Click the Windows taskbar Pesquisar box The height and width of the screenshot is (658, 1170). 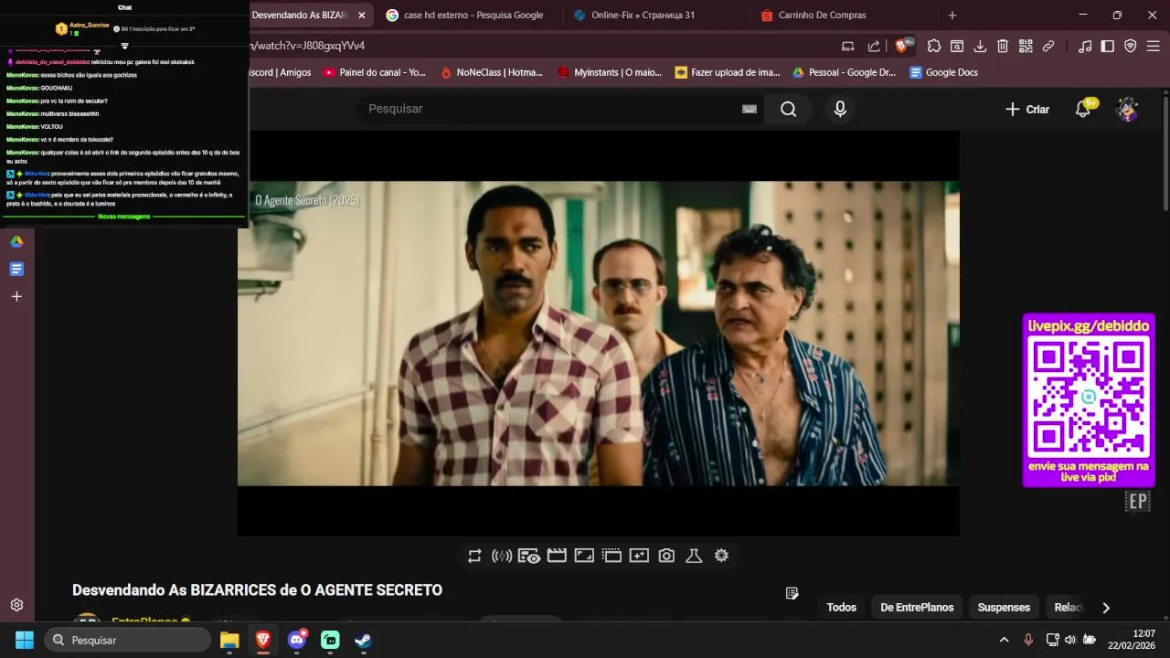coord(128,640)
